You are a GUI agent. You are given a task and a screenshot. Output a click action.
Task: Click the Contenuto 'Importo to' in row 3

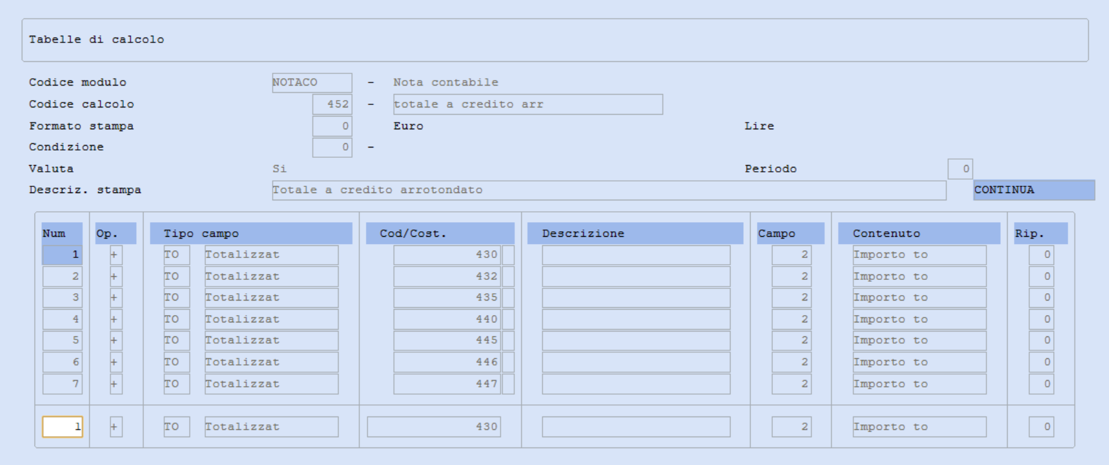[x=919, y=297]
